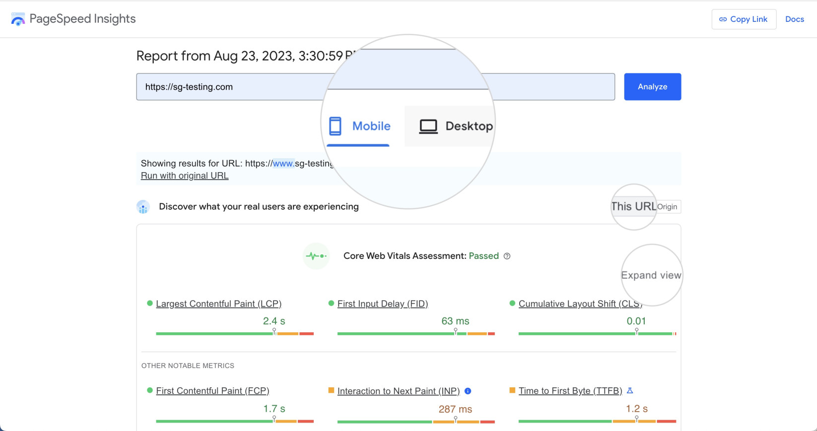The height and width of the screenshot is (431, 817).
Task: Click the Copy Link button
Action: point(744,19)
